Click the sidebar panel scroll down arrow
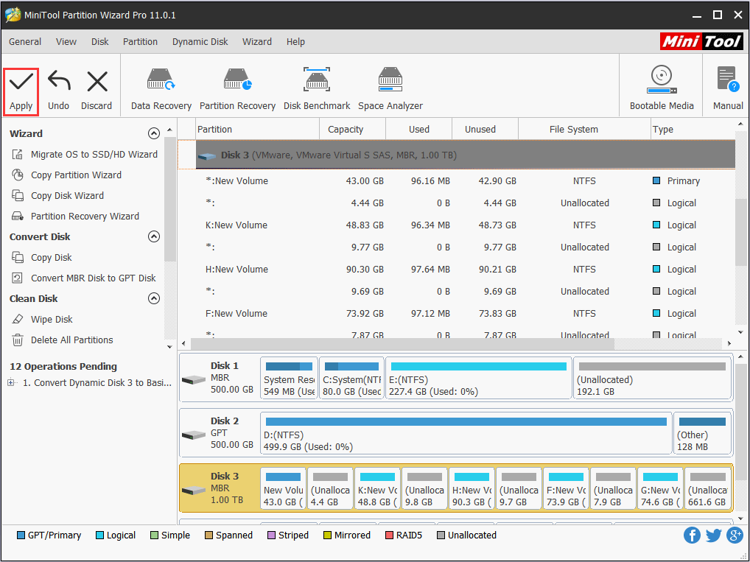 169,347
